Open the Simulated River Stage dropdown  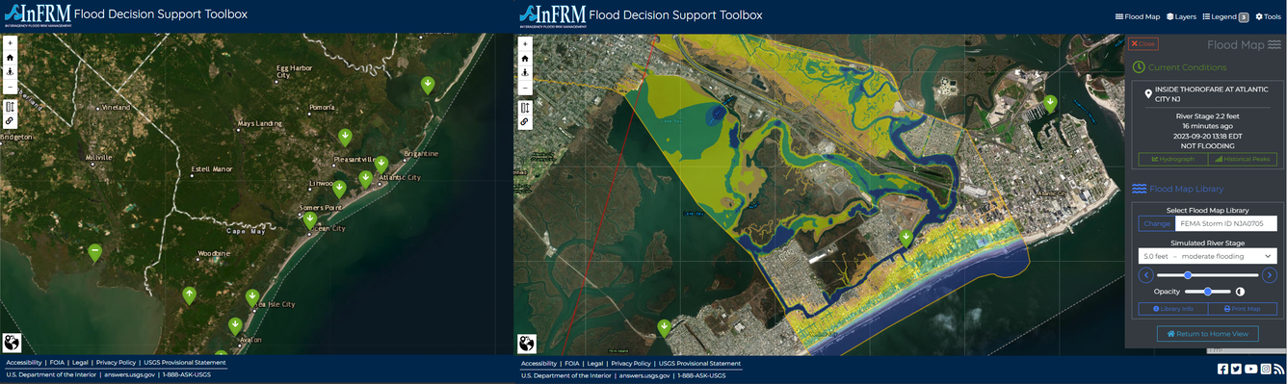(x=1207, y=257)
